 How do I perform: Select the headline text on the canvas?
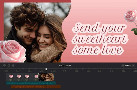100,39
